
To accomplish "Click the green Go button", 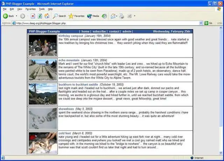I will [208, 23].
